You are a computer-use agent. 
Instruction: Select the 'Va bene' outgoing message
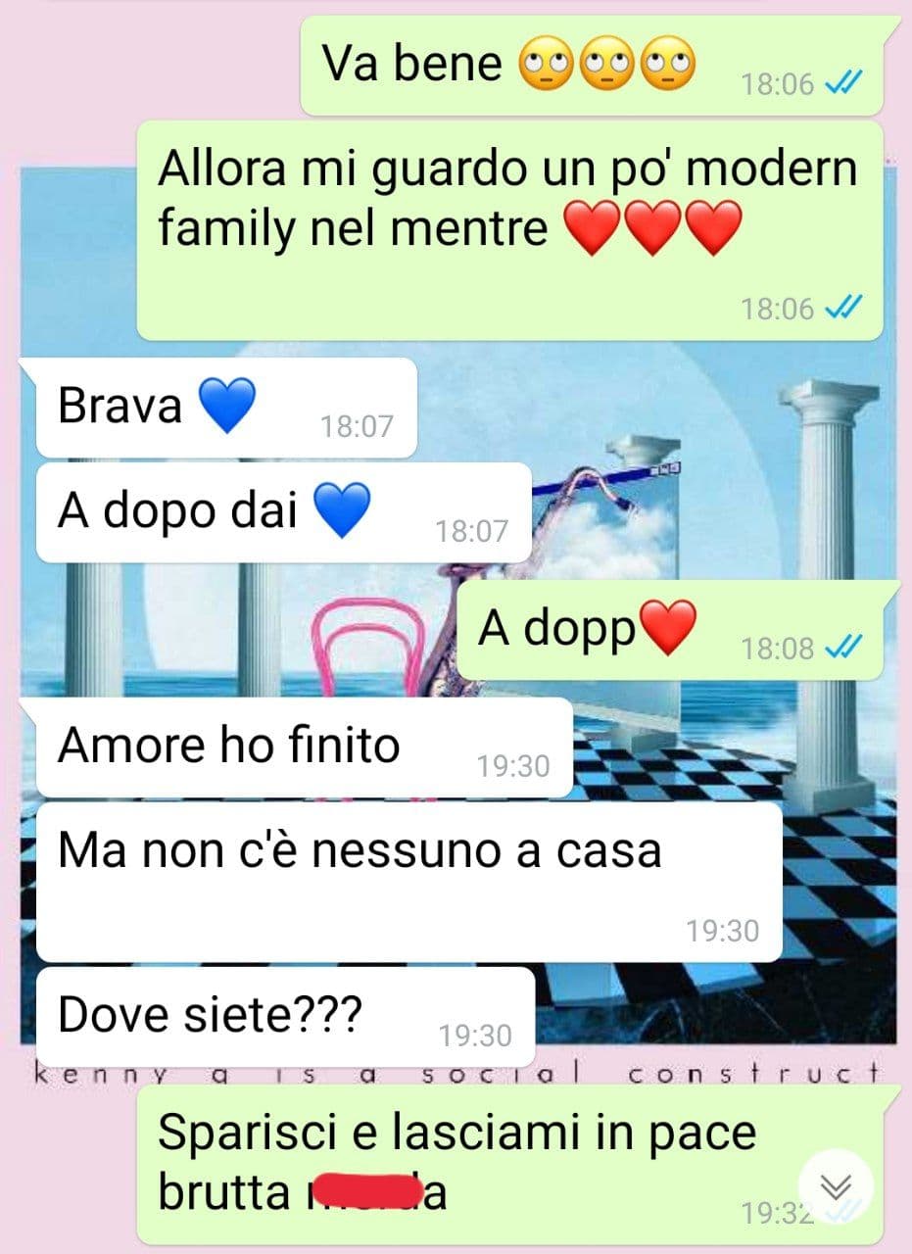pyautogui.click(x=592, y=66)
